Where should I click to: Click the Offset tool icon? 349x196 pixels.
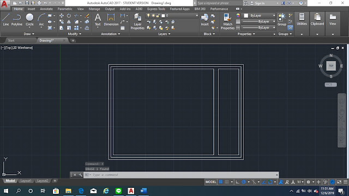pos(87,28)
